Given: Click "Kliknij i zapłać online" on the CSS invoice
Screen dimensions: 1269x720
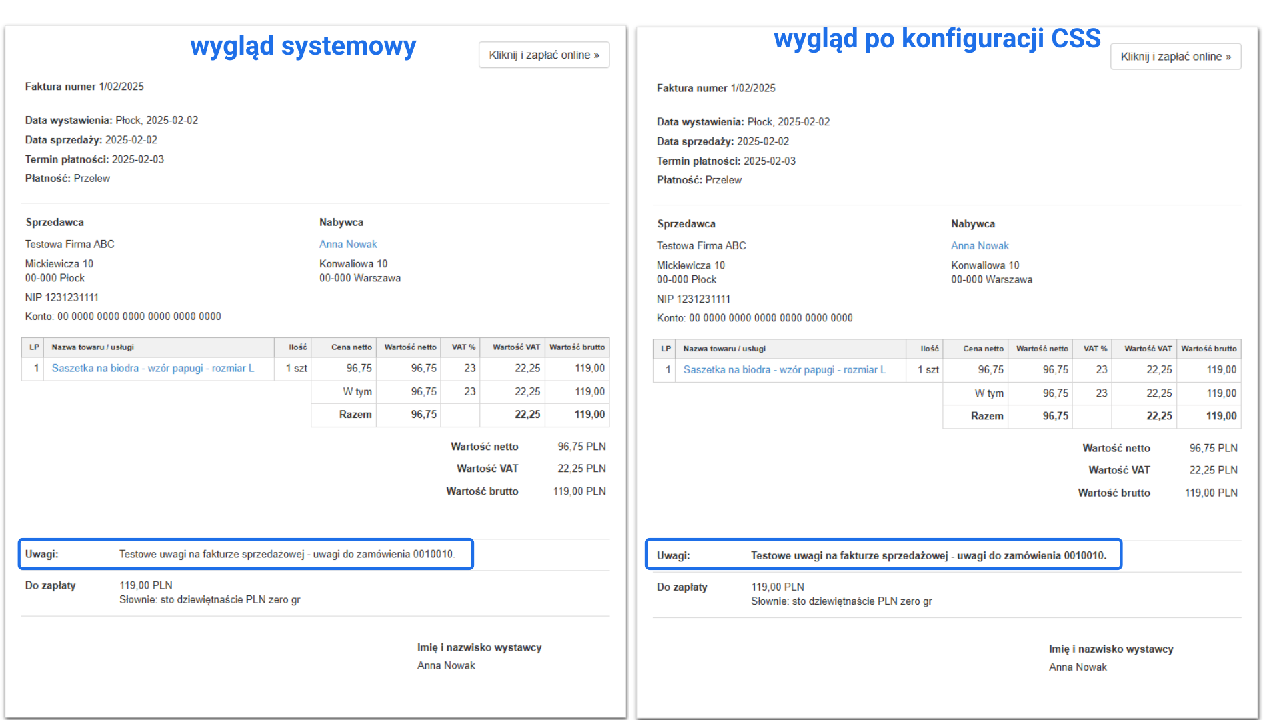Looking at the screenshot, I should click(x=1175, y=57).
